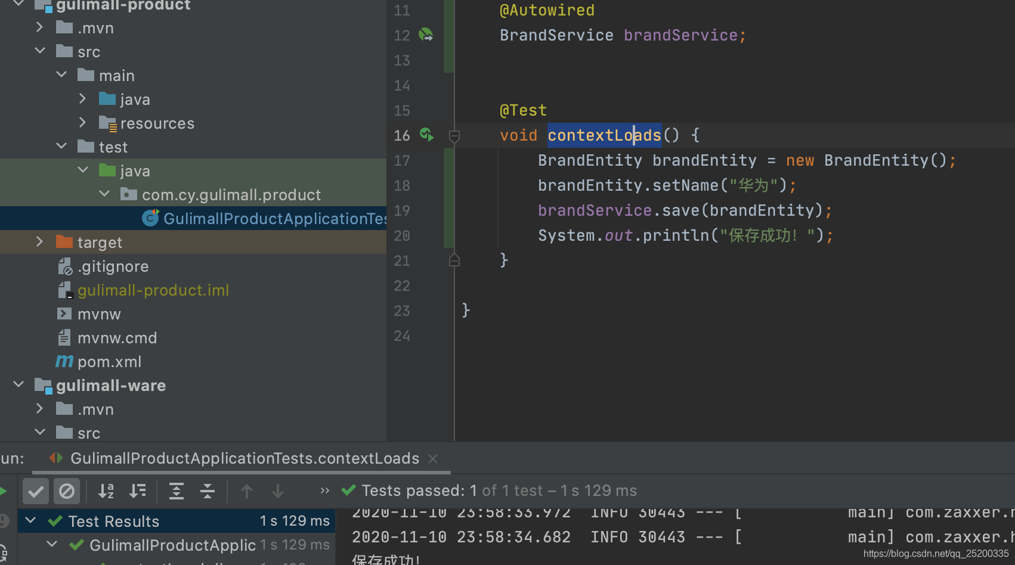The width and height of the screenshot is (1015, 565).
Task: Click the fold end marker on line 21
Action: coord(454,260)
